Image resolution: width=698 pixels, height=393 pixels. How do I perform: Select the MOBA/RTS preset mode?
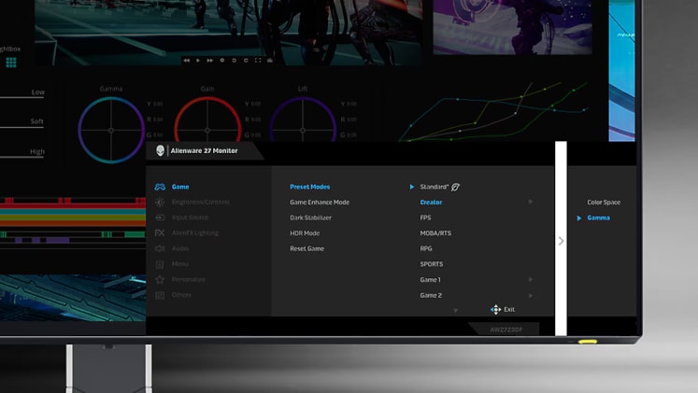tap(435, 233)
